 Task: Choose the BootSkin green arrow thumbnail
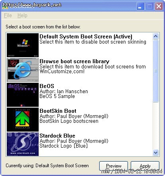(23, 120)
